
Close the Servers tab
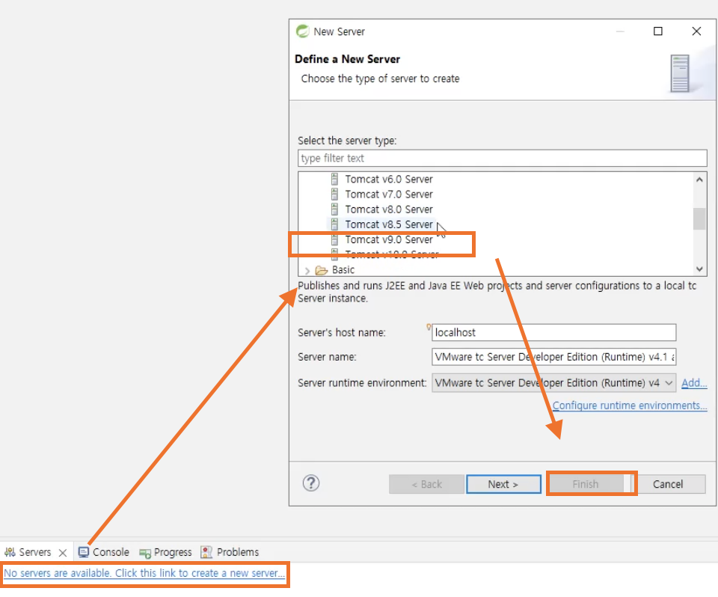[x=63, y=553]
